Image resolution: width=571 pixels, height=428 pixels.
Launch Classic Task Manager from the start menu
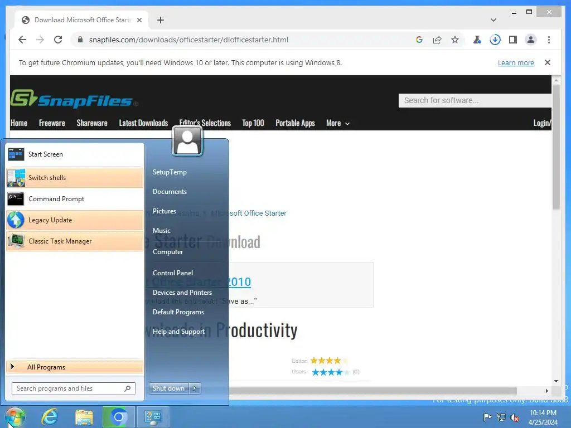(75, 241)
